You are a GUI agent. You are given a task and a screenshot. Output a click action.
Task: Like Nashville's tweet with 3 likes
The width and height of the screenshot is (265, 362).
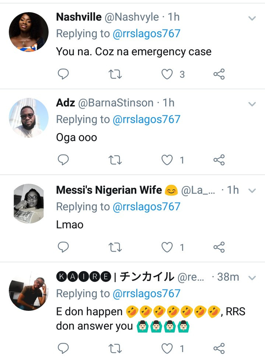[x=167, y=74]
